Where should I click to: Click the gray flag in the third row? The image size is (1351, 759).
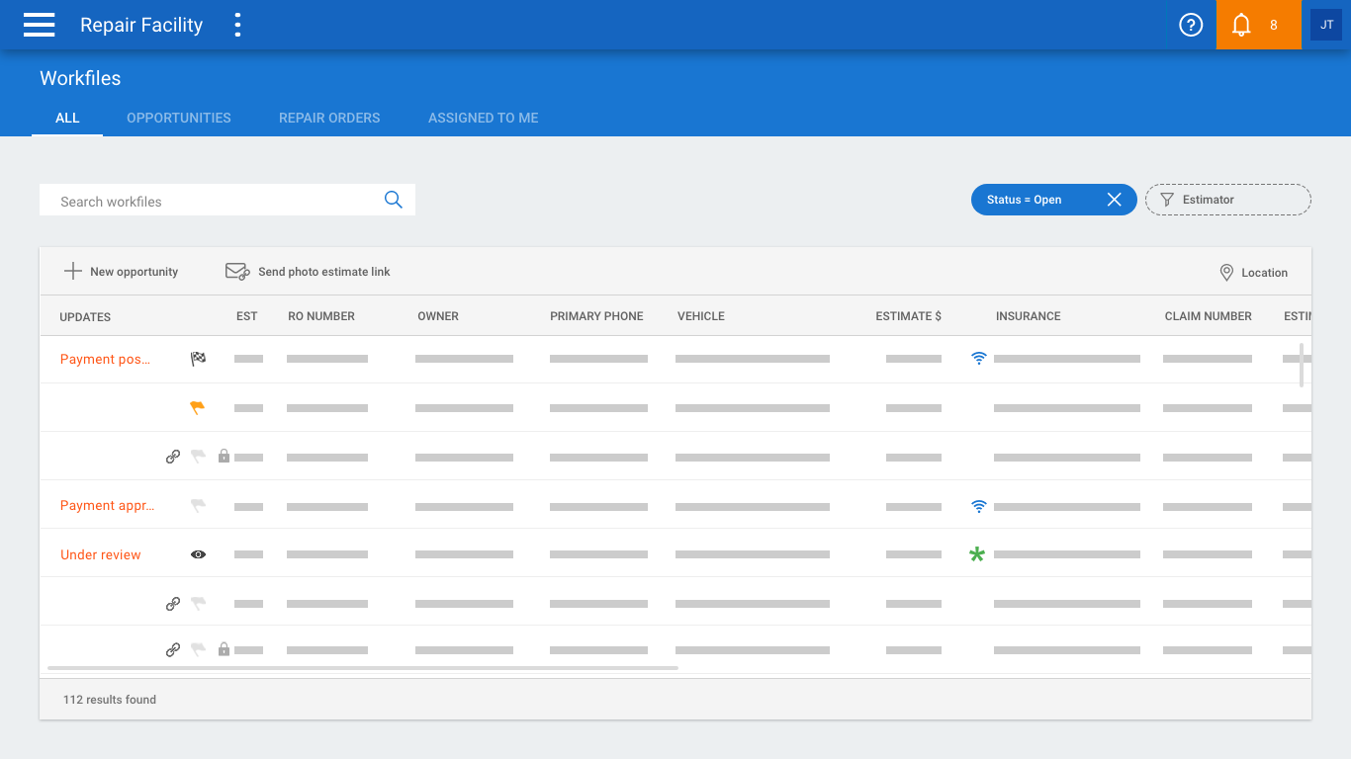click(198, 457)
